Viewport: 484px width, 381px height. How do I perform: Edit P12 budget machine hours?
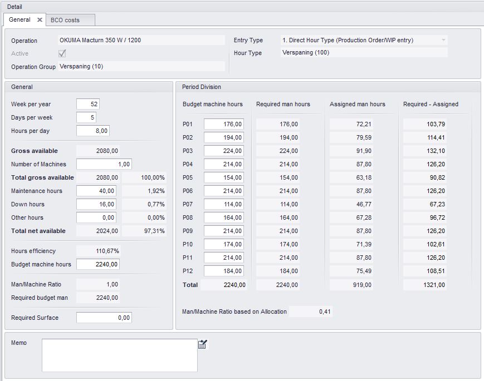224,271
